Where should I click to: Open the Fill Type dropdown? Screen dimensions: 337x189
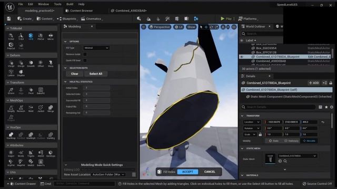tap(96, 48)
